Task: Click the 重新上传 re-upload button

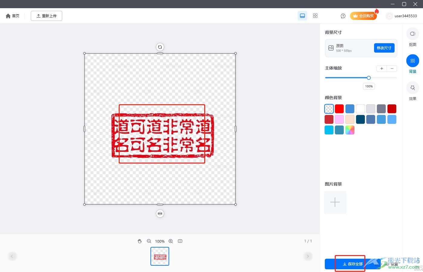Action: 47,16
